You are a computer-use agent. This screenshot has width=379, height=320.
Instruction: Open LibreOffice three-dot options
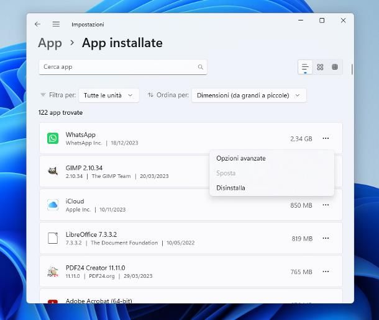tap(326, 238)
